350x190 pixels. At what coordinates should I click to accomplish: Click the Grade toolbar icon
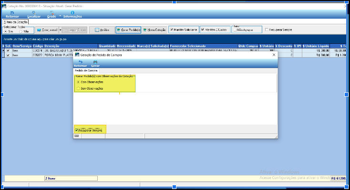point(51,14)
